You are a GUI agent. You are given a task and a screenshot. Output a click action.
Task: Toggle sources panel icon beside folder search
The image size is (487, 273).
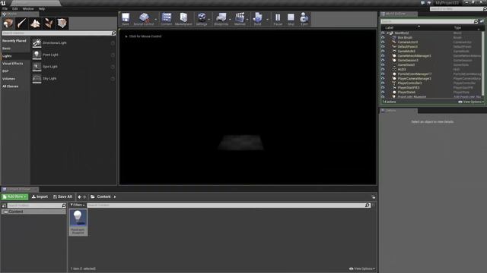[4, 206]
